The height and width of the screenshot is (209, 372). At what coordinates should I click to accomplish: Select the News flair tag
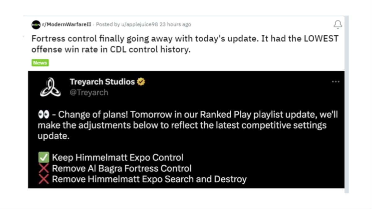point(40,63)
